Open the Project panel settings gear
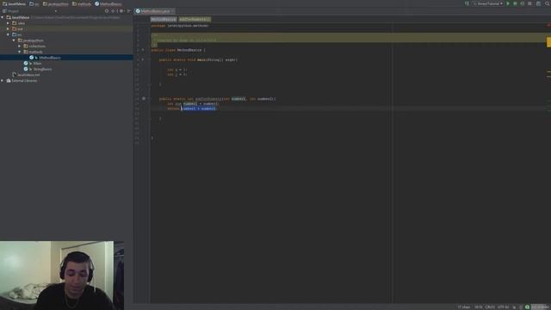 click(x=121, y=11)
